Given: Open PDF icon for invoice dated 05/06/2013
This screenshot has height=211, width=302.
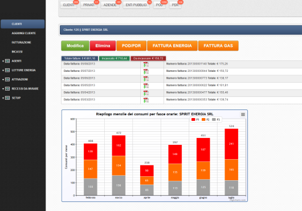Looking at the screenshot, I should pyautogui.click(x=146, y=79).
